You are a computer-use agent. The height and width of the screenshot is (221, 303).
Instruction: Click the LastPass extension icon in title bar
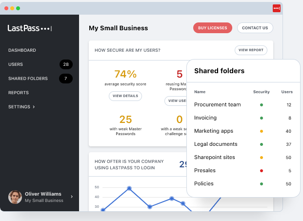(x=277, y=8)
